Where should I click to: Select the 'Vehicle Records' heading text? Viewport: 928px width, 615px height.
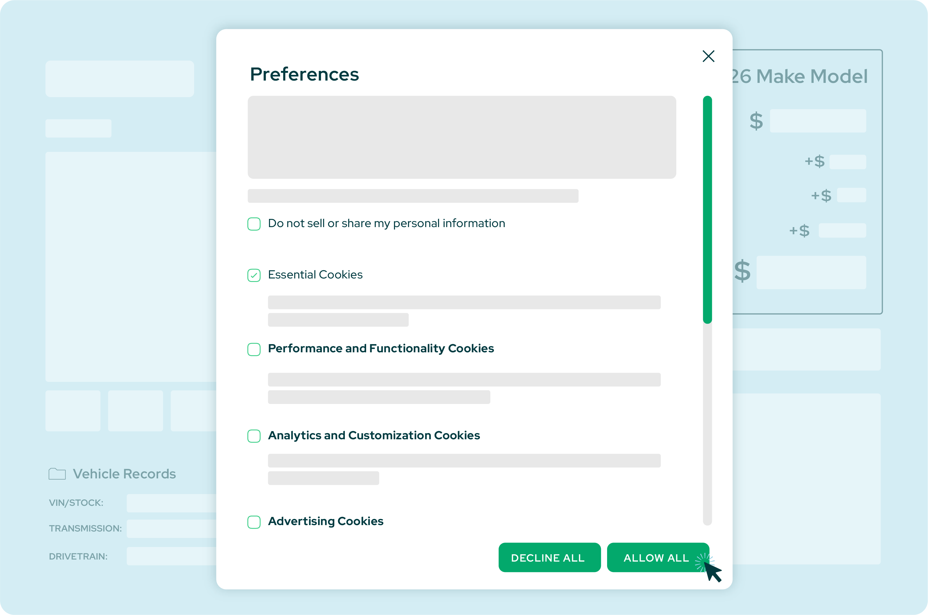tap(124, 474)
